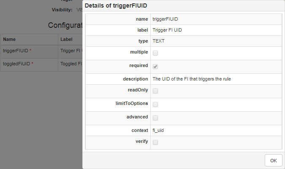Tick the limitToOptions checkbox
This screenshot has height=169, width=285.
pos(155,105)
